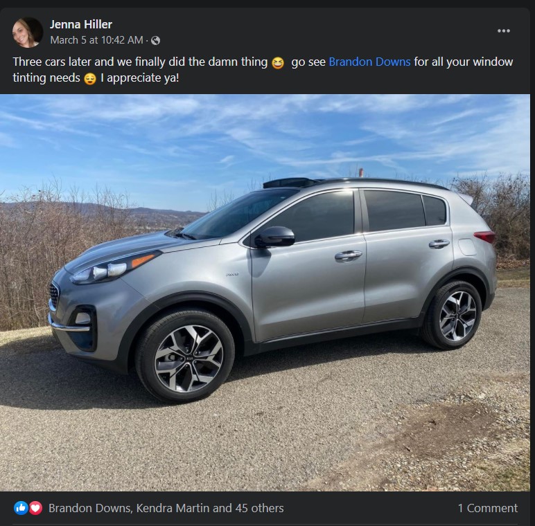Click Brandon Downs in the reactions list
Screen dimensions: 535x526
click(90, 508)
